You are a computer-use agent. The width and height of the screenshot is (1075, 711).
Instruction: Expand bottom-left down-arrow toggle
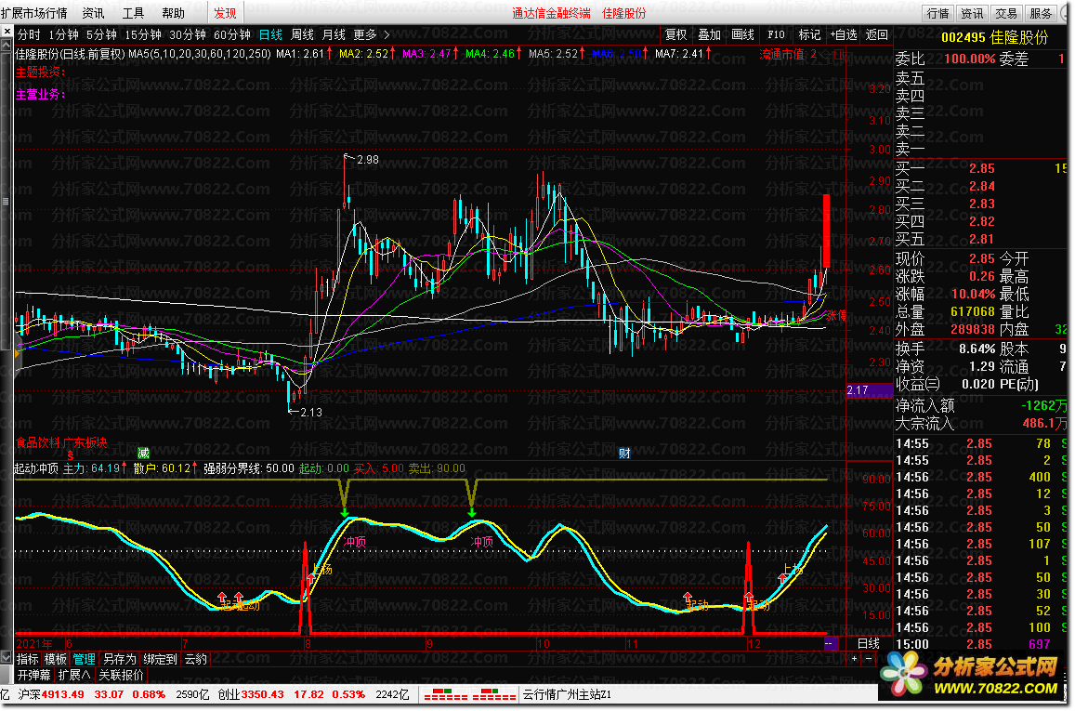click(7, 659)
